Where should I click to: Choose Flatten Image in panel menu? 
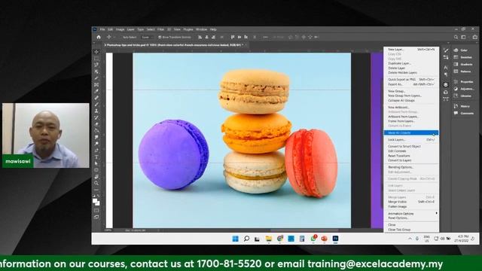[x=411, y=206]
